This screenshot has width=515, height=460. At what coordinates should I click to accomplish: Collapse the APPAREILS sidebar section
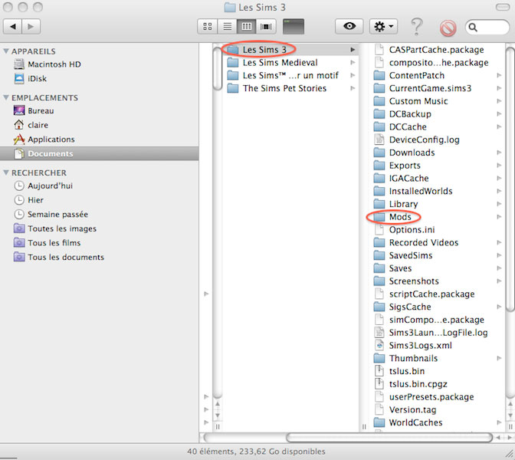pyautogui.click(x=6, y=51)
